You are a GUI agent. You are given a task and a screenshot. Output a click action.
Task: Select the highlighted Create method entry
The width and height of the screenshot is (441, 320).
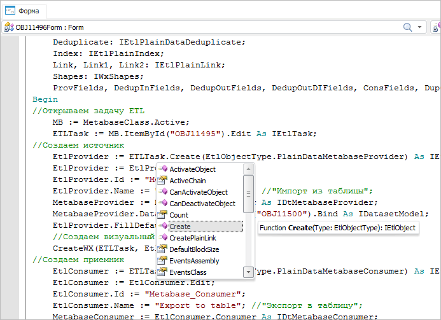tap(180, 226)
